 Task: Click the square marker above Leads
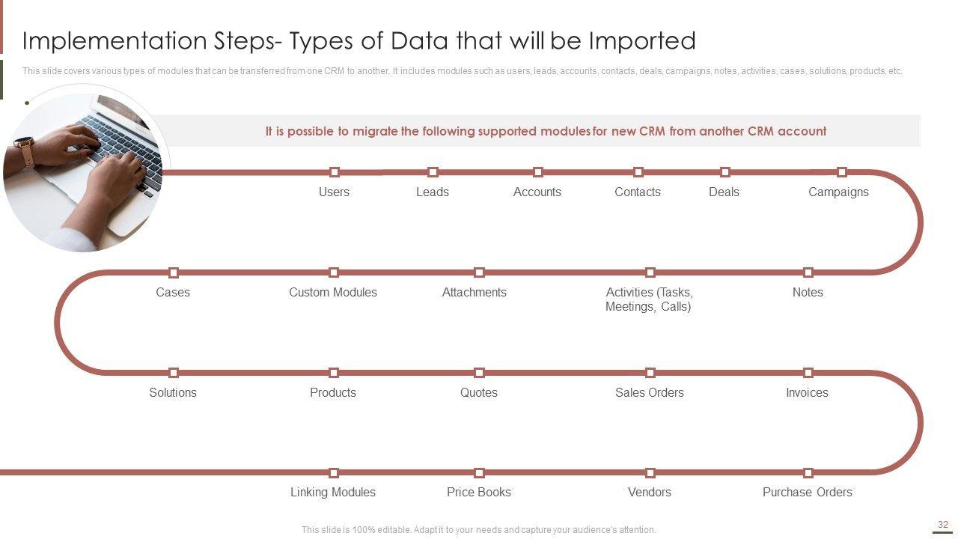point(433,172)
